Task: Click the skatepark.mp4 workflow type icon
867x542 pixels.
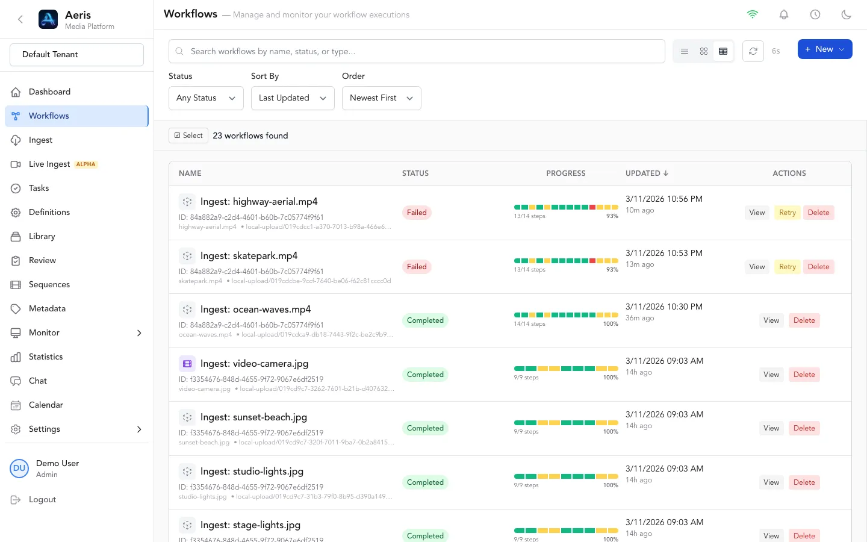Action: 187,256
